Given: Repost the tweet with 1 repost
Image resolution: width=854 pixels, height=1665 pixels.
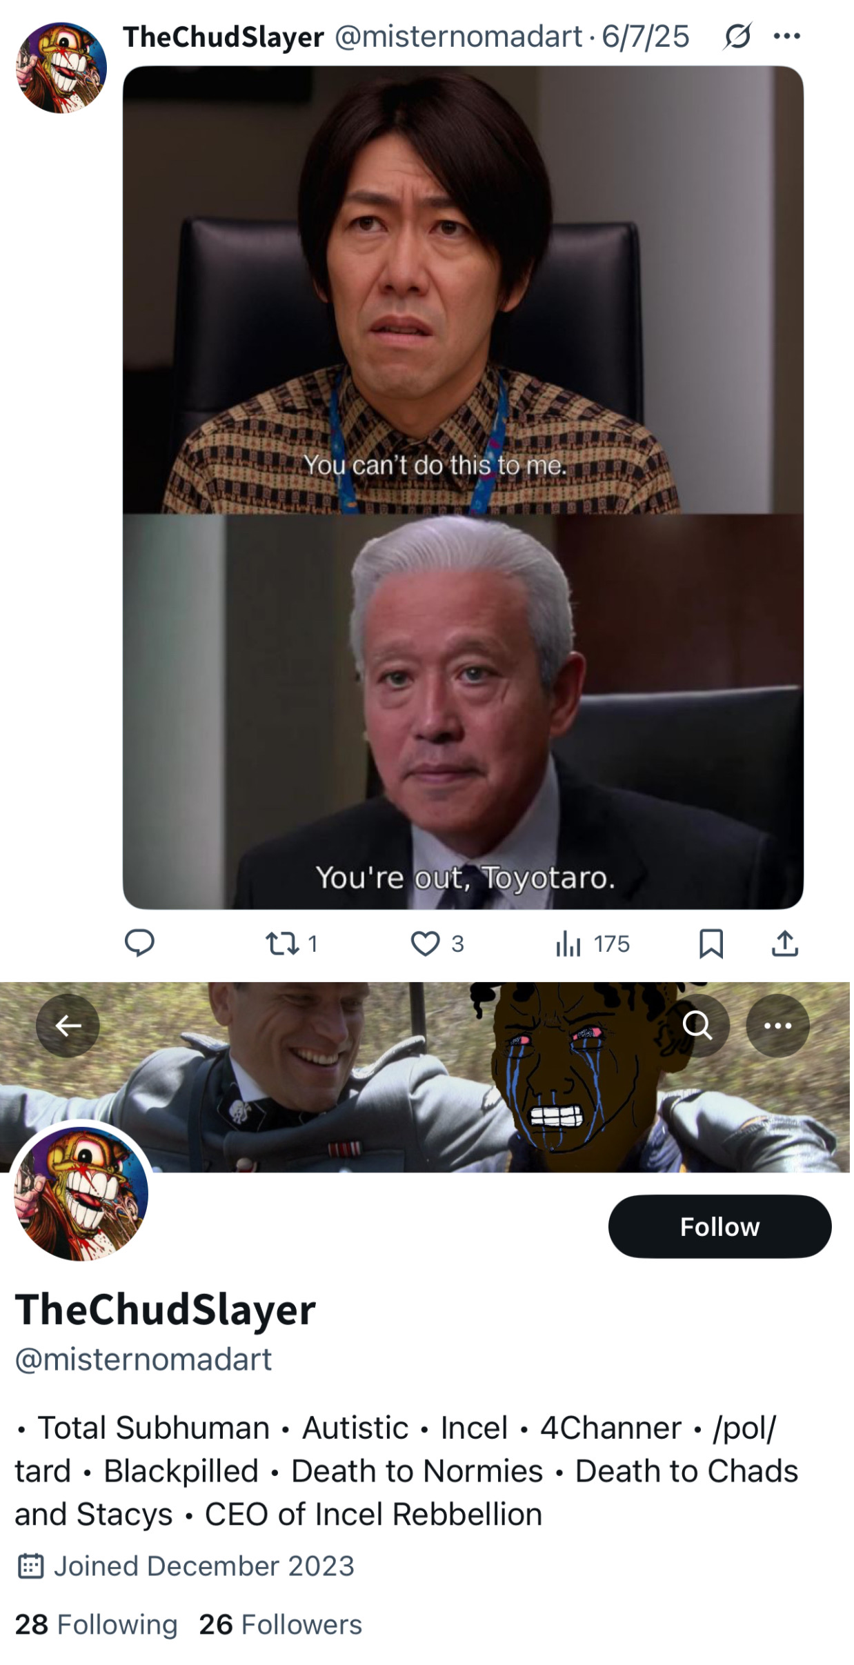Looking at the screenshot, I should [291, 944].
